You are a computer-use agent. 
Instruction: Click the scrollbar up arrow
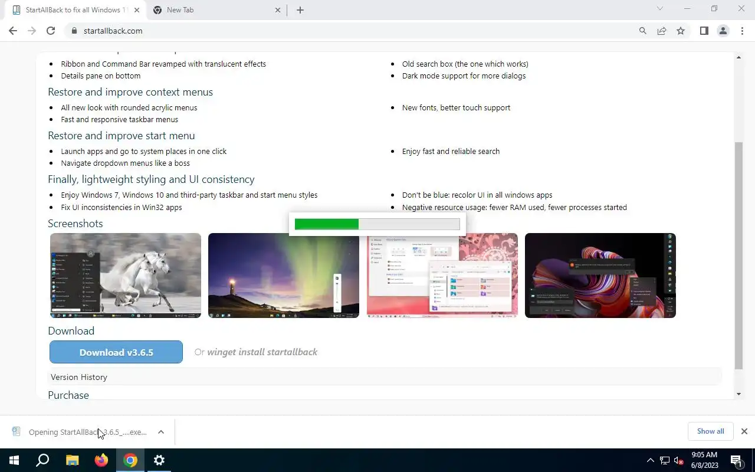click(x=738, y=57)
